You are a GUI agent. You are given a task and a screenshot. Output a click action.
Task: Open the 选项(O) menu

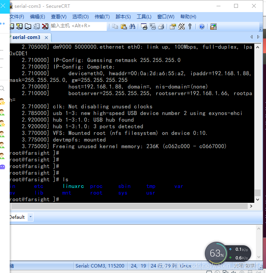pyautogui.click(x=80, y=17)
